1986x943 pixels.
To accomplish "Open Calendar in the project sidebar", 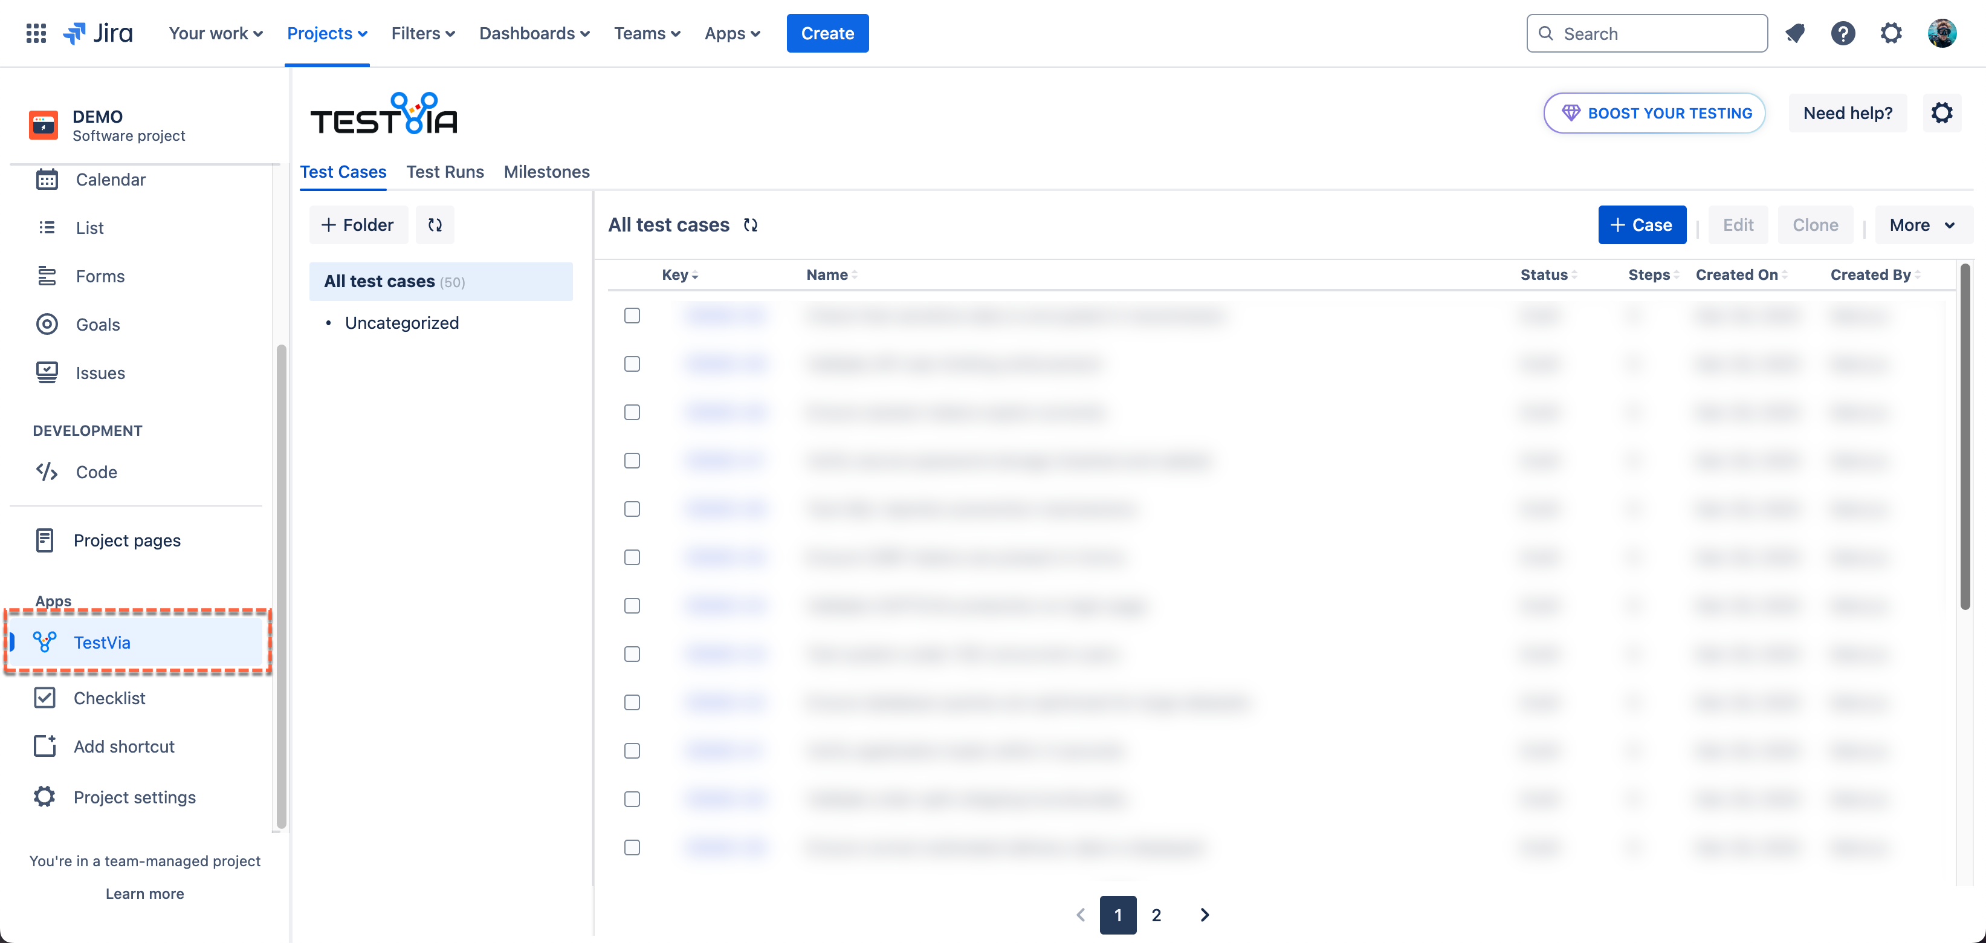I will point(110,180).
